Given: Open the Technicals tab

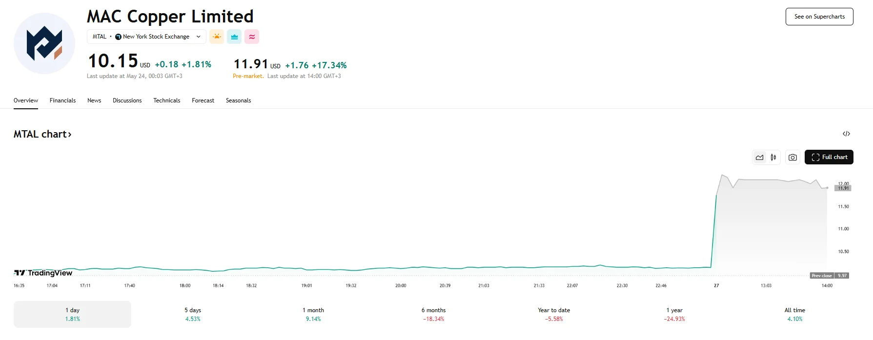Looking at the screenshot, I should tap(166, 100).
